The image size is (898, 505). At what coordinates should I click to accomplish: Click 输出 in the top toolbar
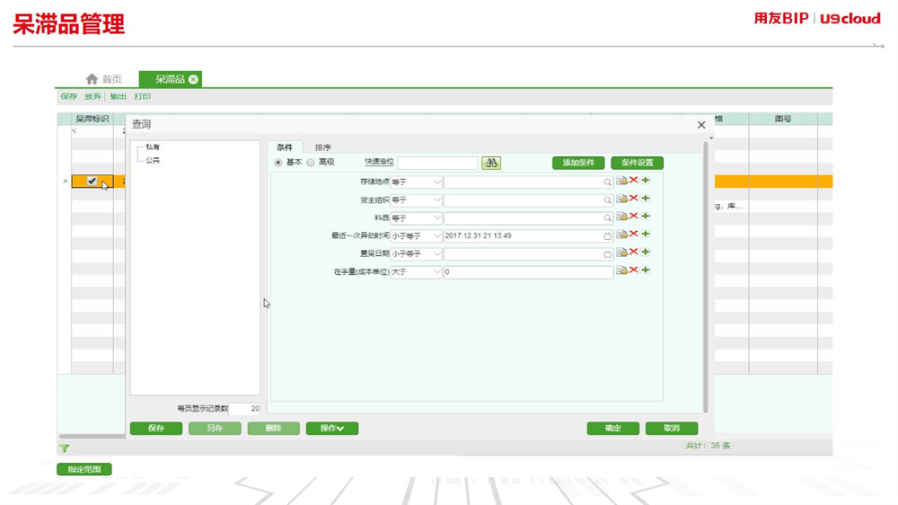point(118,96)
